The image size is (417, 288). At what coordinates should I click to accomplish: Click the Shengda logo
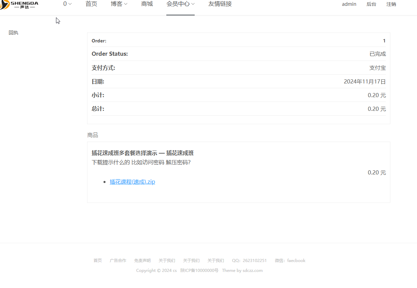[x=19, y=4]
